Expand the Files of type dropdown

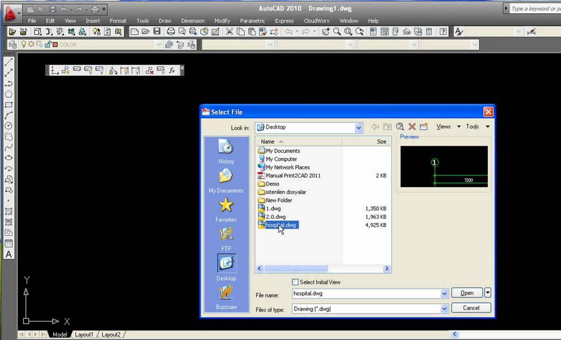pos(444,309)
